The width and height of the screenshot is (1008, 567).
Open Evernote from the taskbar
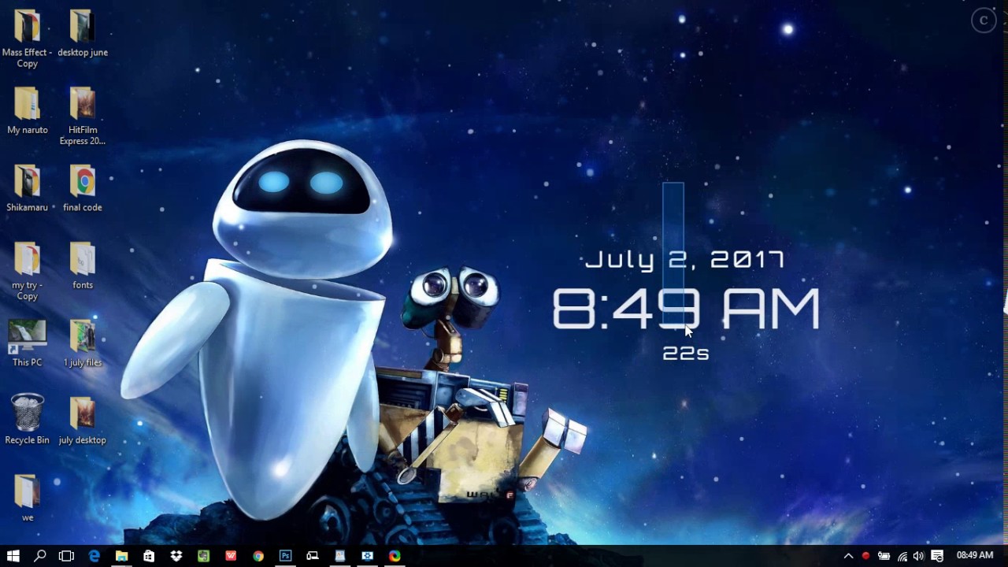[203, 556]
